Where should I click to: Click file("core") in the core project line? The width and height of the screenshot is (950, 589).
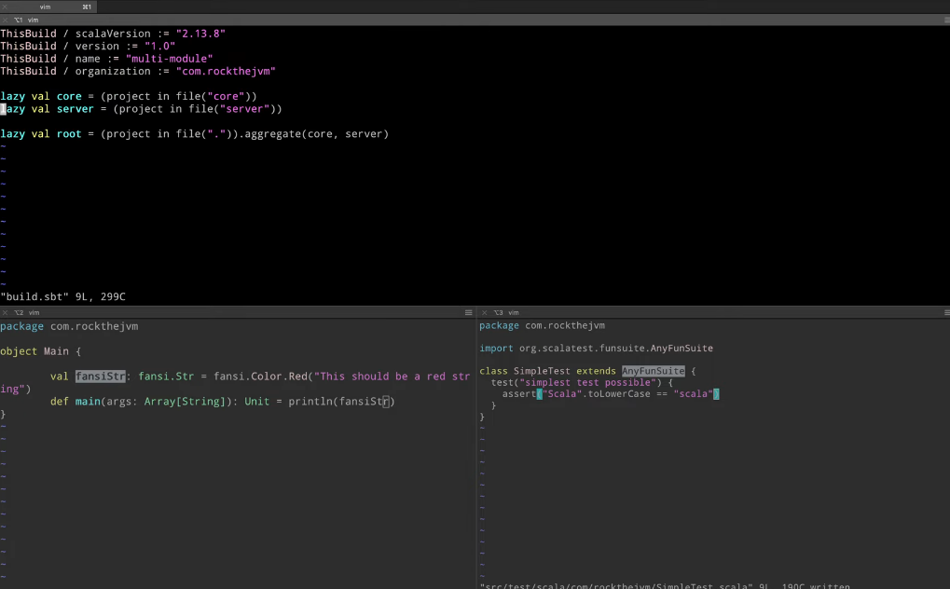point(213,96)
